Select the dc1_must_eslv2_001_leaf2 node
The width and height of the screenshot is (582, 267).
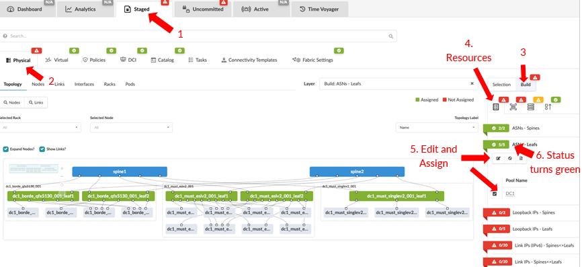click(277, 196)
